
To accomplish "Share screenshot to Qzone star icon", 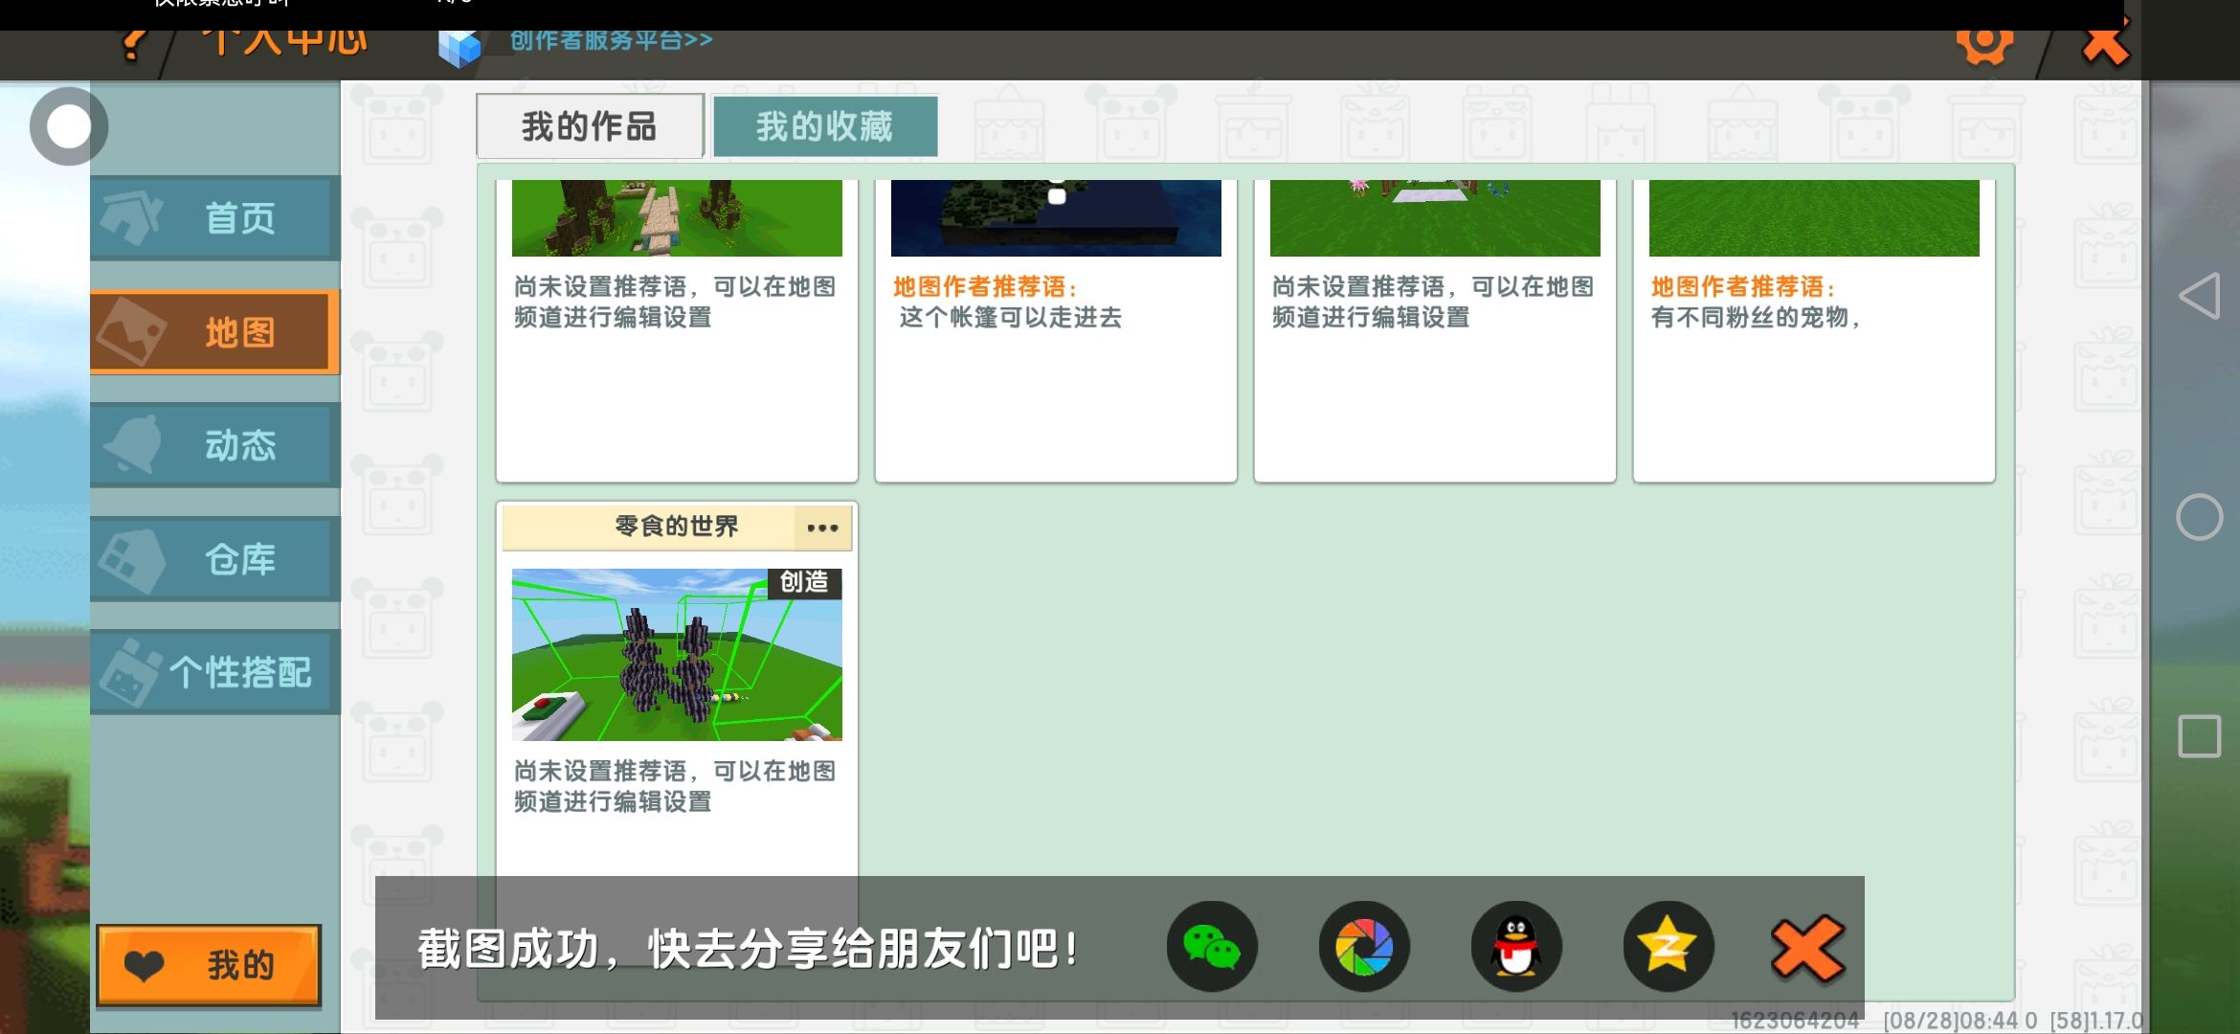I will point(1668,947).
